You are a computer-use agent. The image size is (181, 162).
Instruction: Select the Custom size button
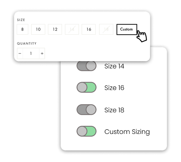[127, 29]
